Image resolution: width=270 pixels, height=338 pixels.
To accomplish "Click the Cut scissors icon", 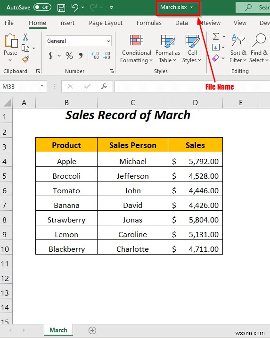I will tap(25, 37).
